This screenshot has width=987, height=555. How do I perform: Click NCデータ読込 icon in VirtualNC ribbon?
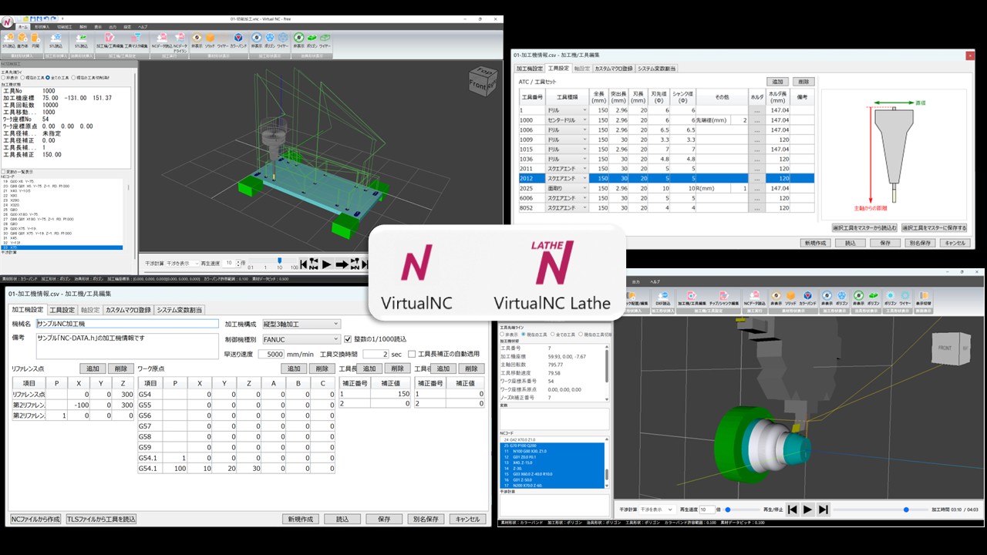click(x=162, y=39)
